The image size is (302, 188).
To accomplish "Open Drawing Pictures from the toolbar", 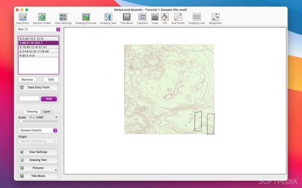I will 86,19.
